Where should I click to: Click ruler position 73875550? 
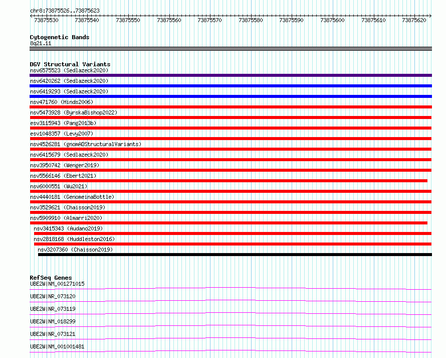(128, 20)
